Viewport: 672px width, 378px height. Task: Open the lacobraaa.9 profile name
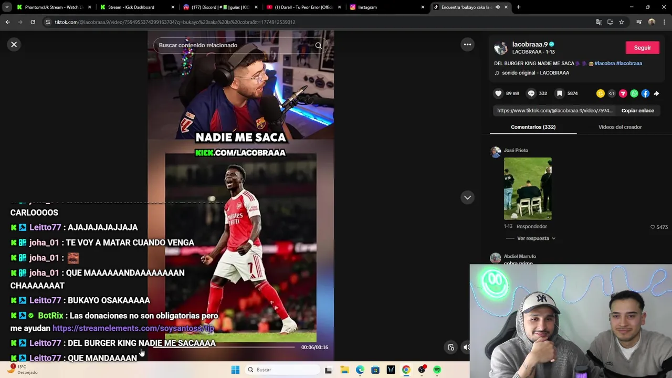[530, 45]
